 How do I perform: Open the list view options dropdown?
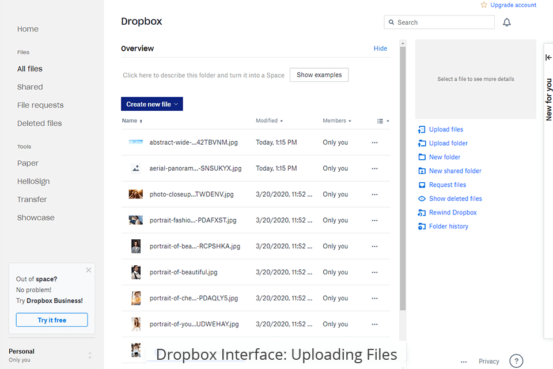pos(382,121)
